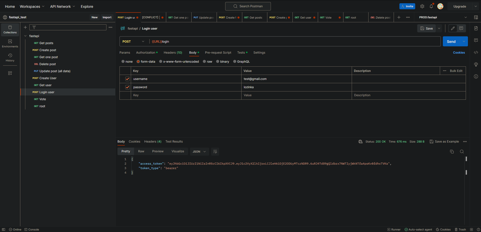Collapse the fastapi collection in the sidebar
The height and width of the screenshot is (232, 481).
(x=25, y=36)
